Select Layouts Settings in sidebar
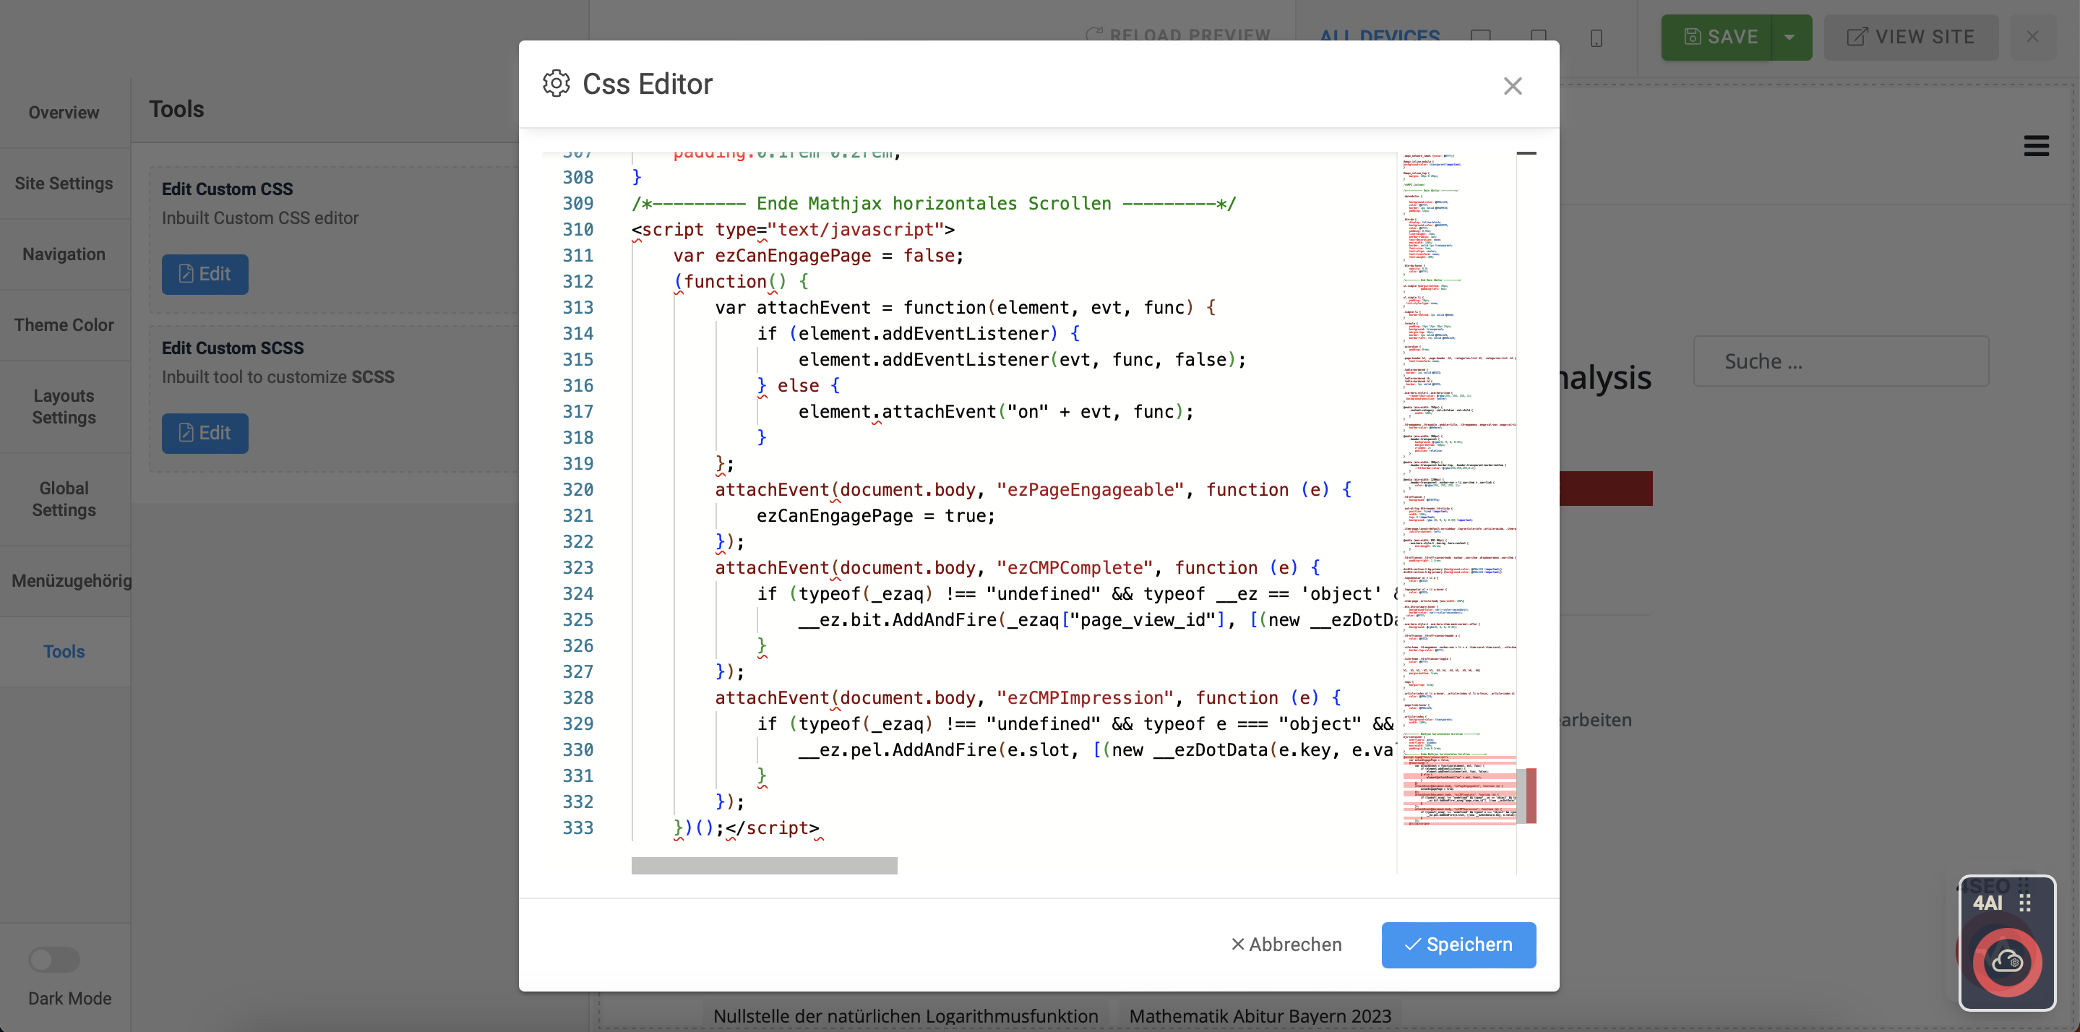Image resolution: width=2080 pixels, height=1032 pixels. tap(64, 406)
